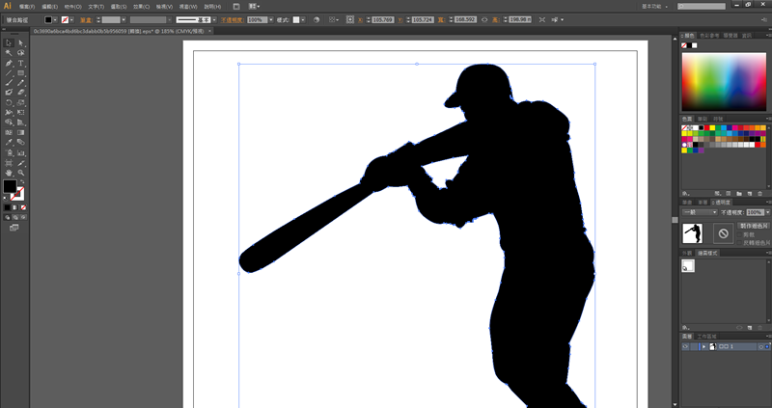Click the constrain width and height link icon
Viewport: 772px width, 408px height.
tap(483, 19)
